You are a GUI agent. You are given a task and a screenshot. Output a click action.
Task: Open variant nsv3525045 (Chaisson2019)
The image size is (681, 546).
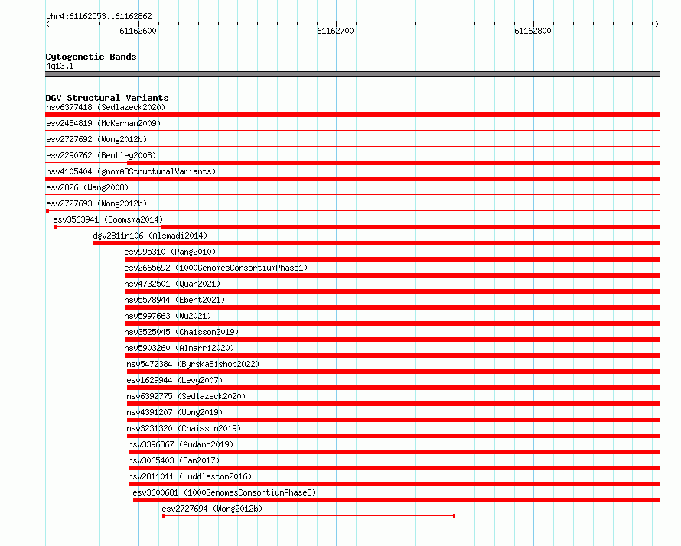(181, 332)
